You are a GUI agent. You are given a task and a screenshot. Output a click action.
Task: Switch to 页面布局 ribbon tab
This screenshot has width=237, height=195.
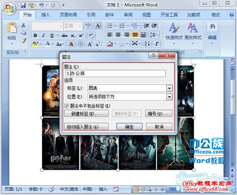click(68, 15)
